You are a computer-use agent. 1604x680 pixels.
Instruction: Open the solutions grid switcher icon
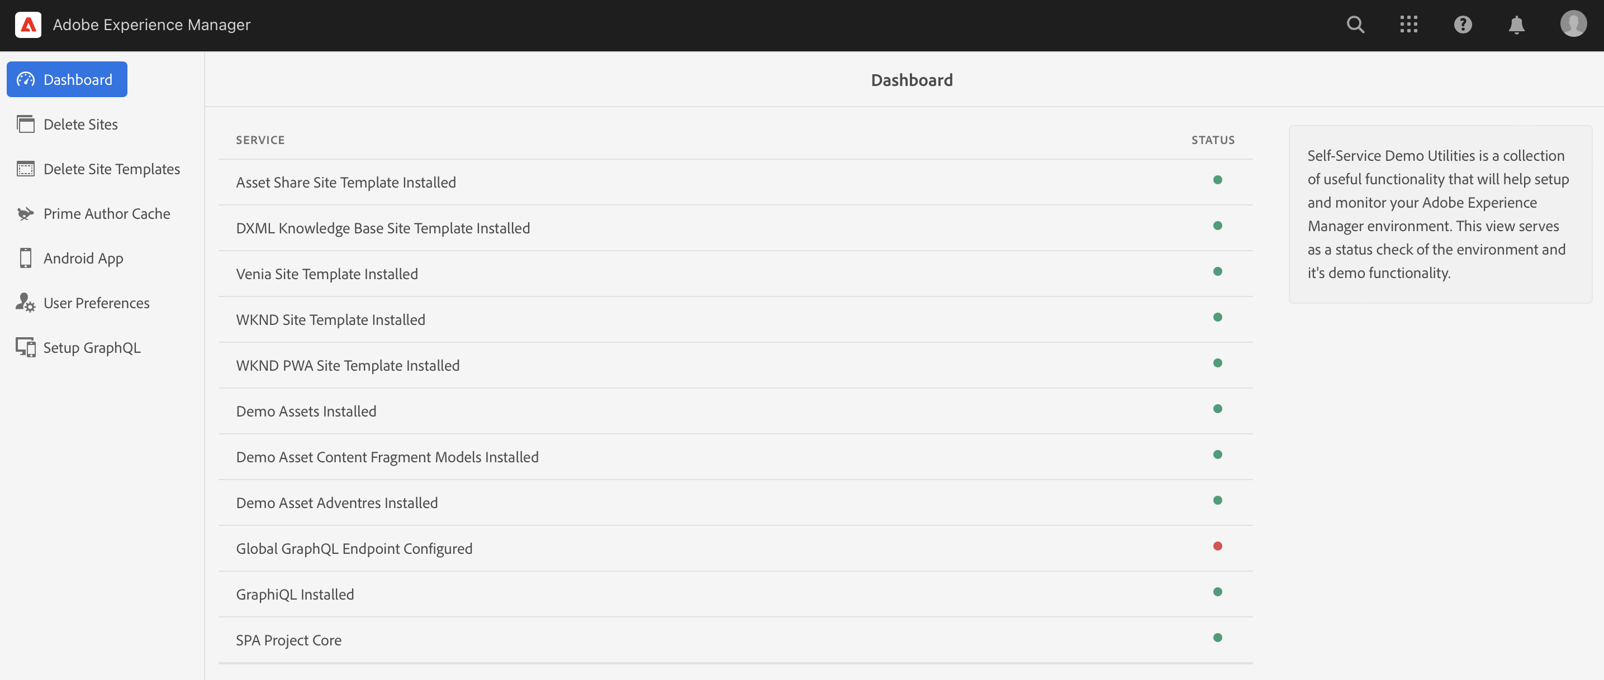[1408, 25]
